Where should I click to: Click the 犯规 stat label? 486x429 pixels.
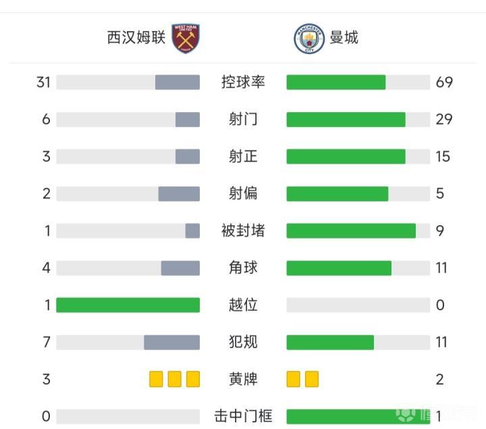point(243,343)
